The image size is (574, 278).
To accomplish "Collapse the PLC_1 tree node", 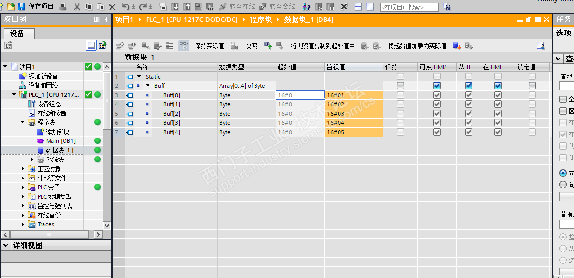I will point(14,95).
